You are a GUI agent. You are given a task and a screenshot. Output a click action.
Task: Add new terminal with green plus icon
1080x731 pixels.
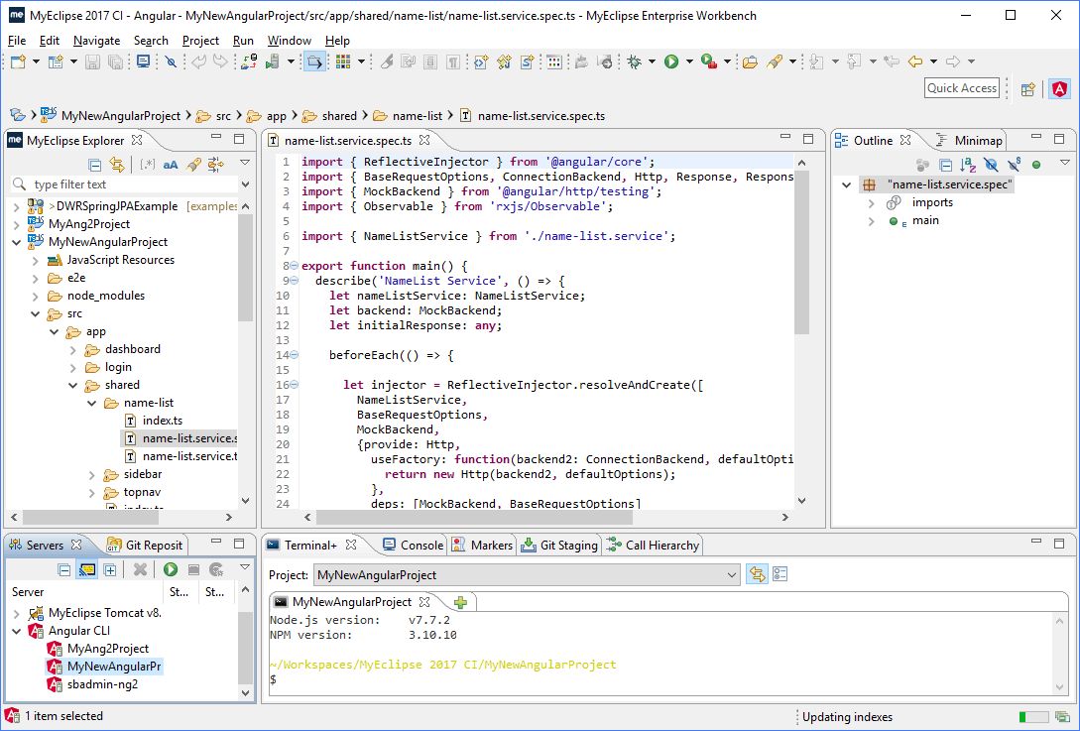461,602
